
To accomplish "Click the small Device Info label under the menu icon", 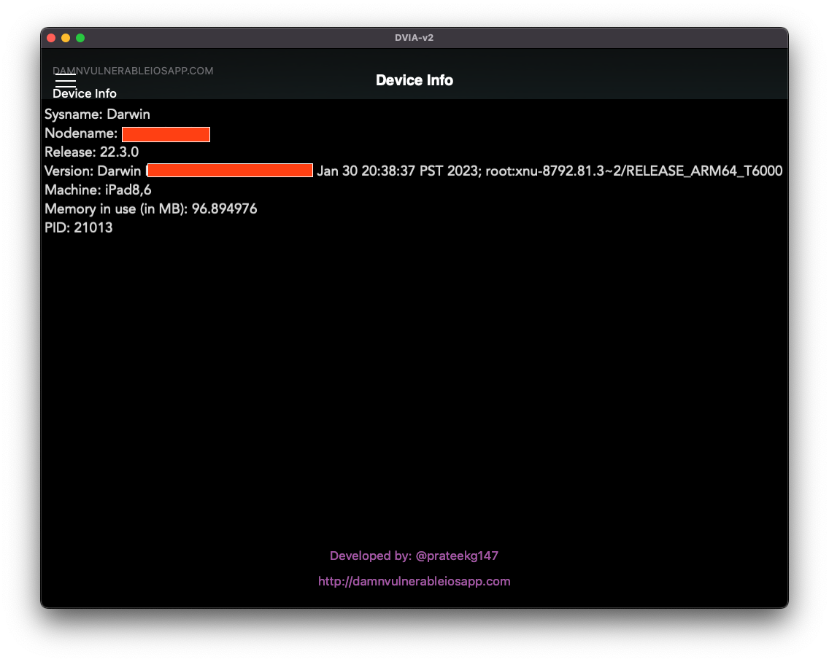I will click(x=85, y=93).
